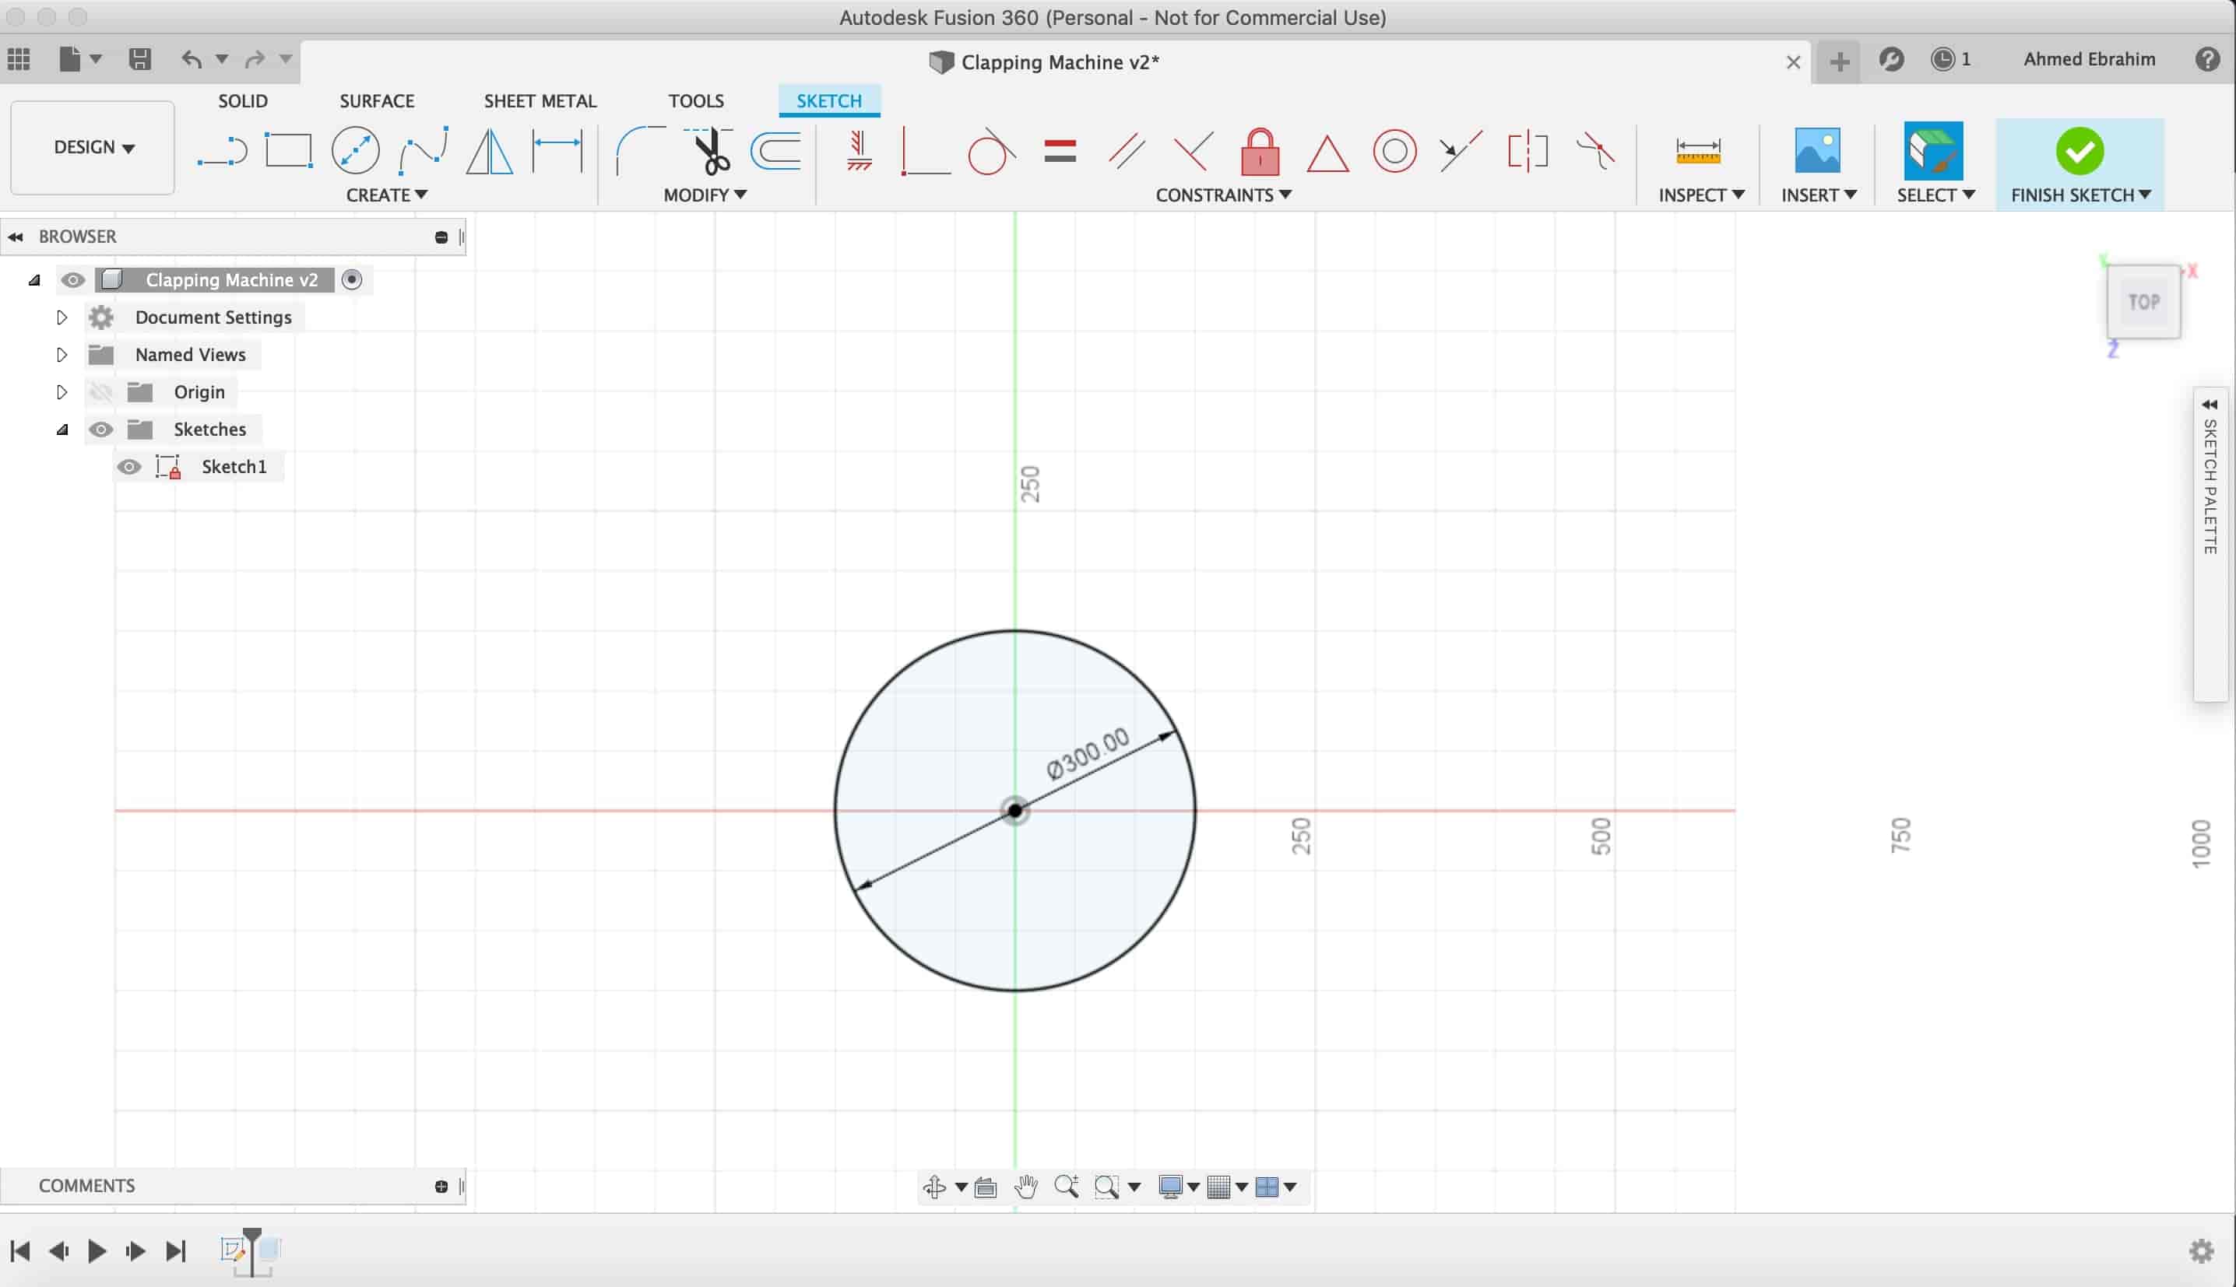Select the Pan hand tool
The height and width of the screenshot is (1287, 2236).
[x=1025, y=1186]
